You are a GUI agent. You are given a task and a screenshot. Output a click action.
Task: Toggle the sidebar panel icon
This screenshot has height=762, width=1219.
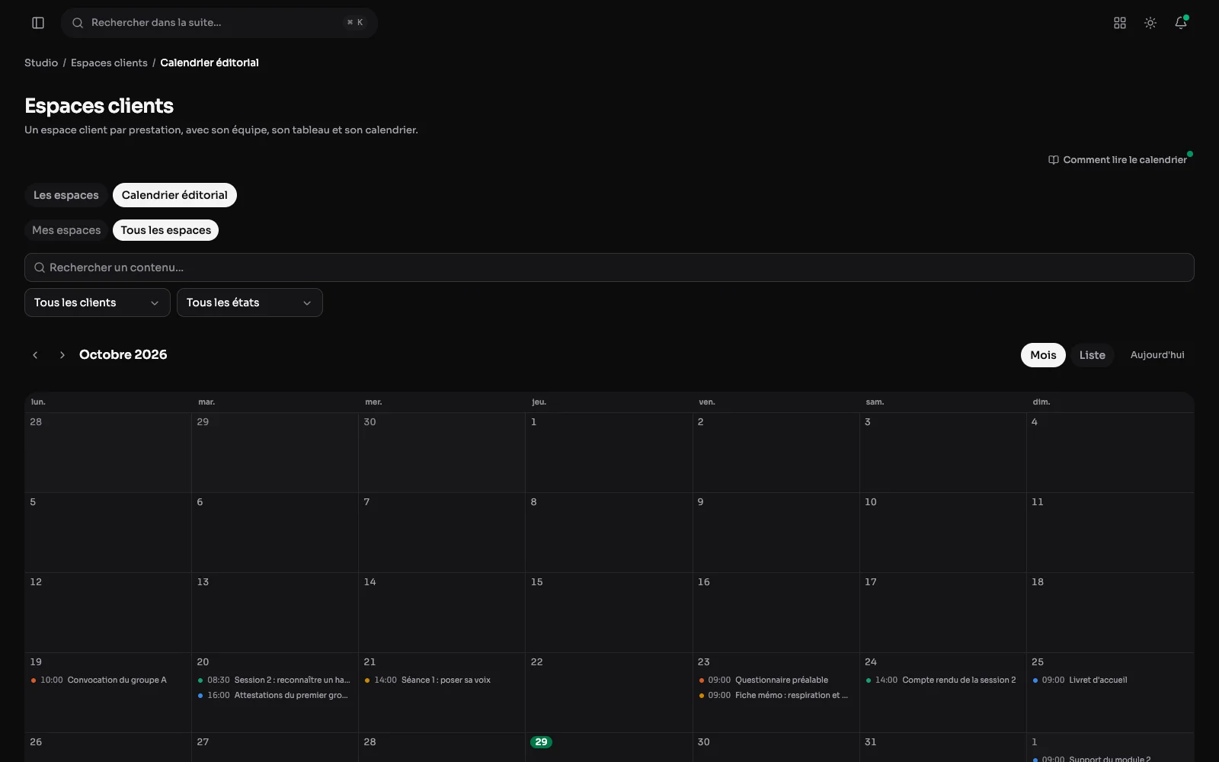38,23
